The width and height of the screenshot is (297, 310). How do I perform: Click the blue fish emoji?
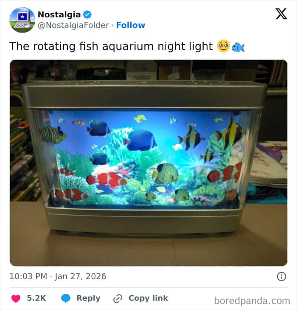238,47
